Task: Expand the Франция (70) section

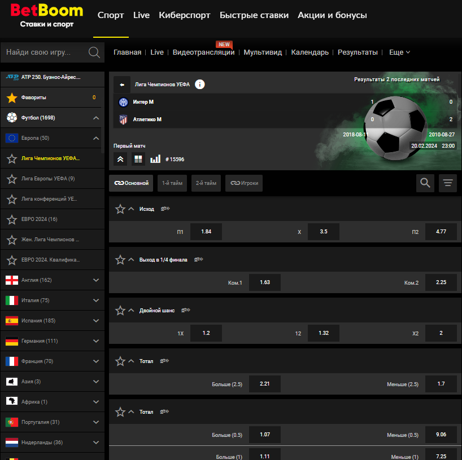Action: coord(96,361)
